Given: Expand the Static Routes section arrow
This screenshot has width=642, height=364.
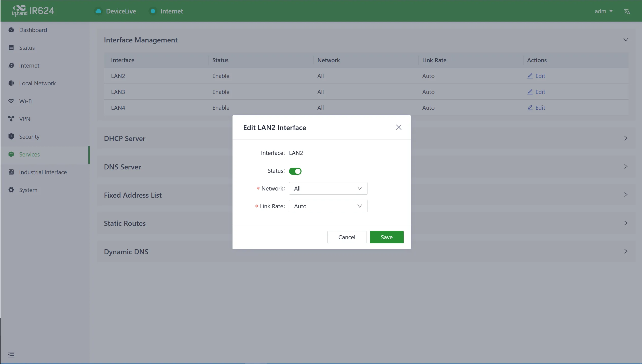Looking at the screenshot, I should 626,223.
